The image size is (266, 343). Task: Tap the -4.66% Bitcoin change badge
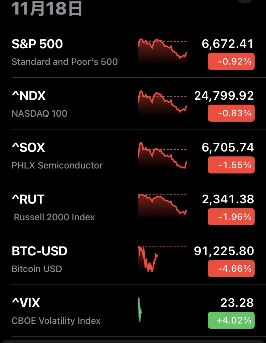(x=231, y=269)
